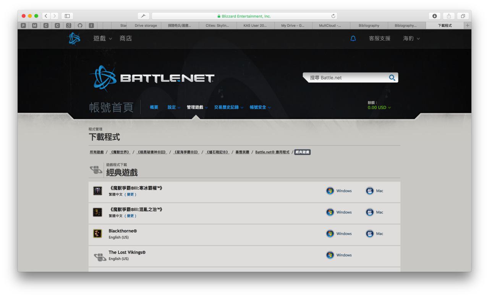Go back with Safari's back arrow
This screenshot has width=489, height=297.
coord(46,16)
